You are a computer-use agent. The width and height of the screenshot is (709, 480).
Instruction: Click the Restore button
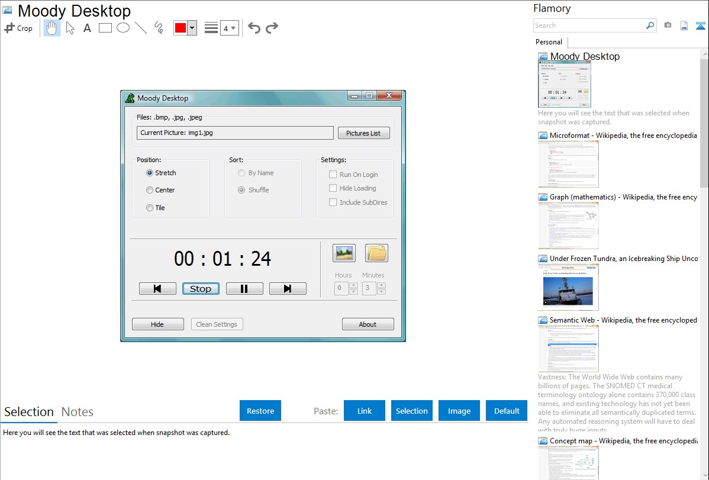pyautogui.click(x=260, y=411)
